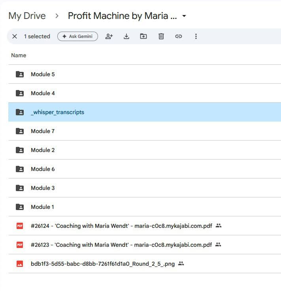The height and width of the screenshot is (291, 281).
Task: Click the PDF icon of file #26124
Action: 20,226
